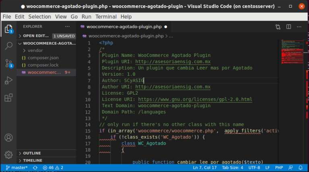
Task: Open Explorer views and more actions ellipsis
Action: 68,27
